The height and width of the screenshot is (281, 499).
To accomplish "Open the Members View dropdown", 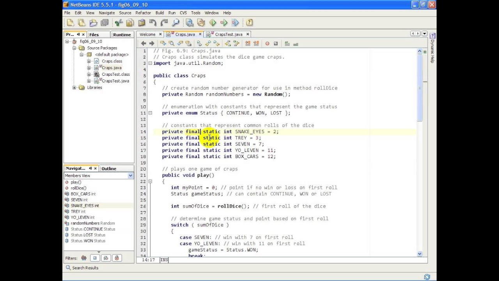I will [x=130, y=176].
